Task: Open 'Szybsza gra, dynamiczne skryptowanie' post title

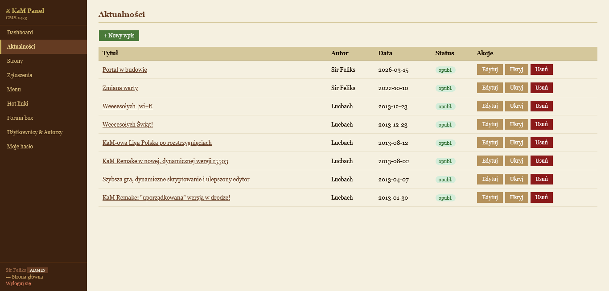Action: [176, 180]
